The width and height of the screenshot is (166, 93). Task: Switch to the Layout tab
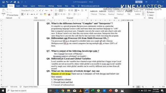33,6
